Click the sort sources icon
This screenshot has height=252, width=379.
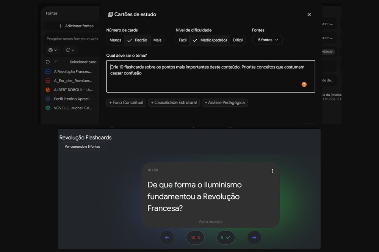(56, 62)
